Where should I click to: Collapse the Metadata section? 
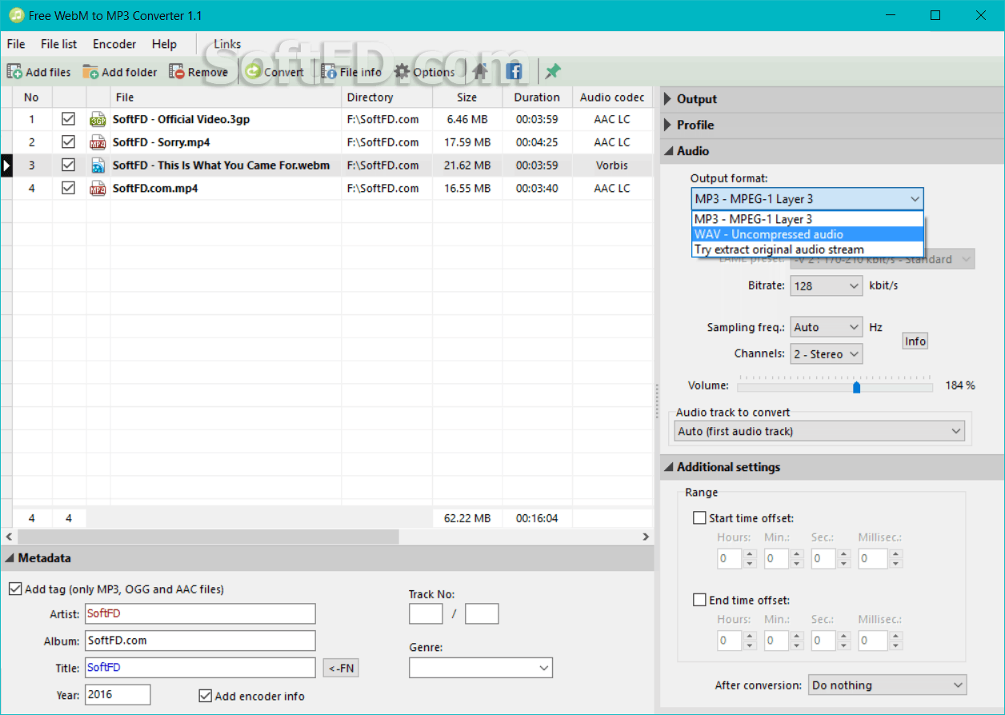[10, 558]
